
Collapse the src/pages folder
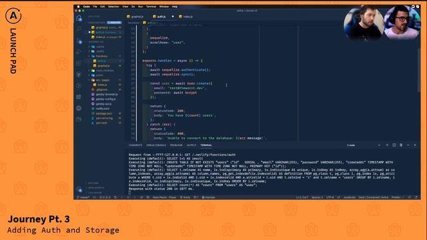102,80
